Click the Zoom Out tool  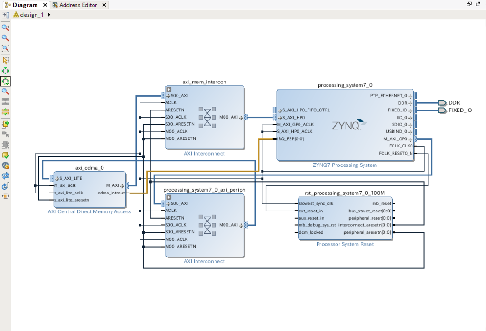pos(6,38)
